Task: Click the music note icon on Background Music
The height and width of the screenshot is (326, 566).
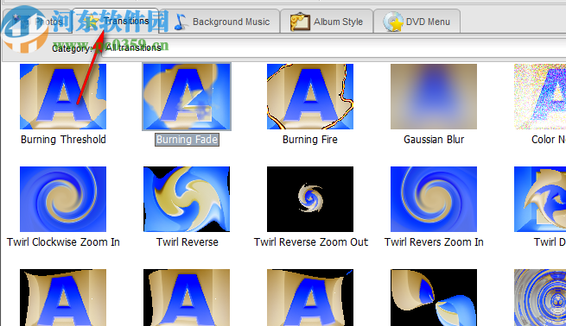Action: [181, 22]
